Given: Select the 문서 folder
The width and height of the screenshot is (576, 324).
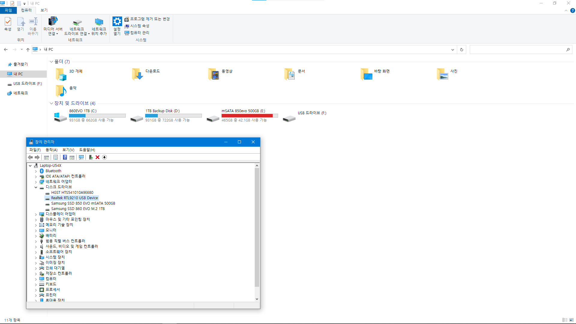Looking at the screenshot, I should 295,74.
